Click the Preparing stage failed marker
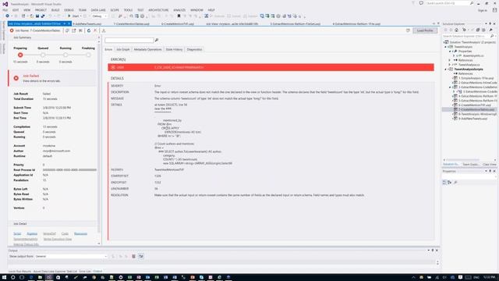 (20, 55)
